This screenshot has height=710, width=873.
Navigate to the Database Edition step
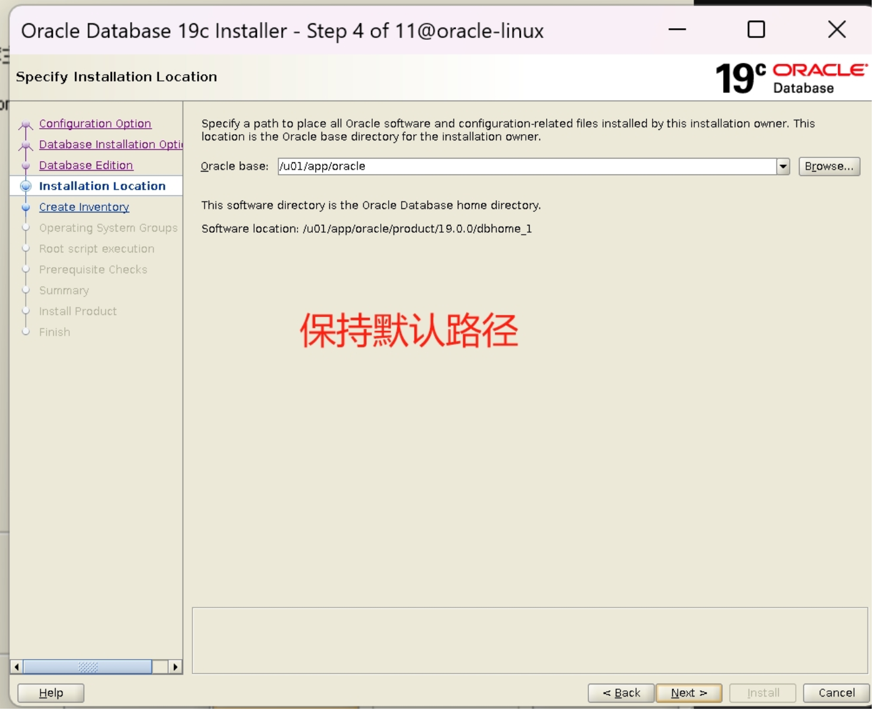(86, 165)
